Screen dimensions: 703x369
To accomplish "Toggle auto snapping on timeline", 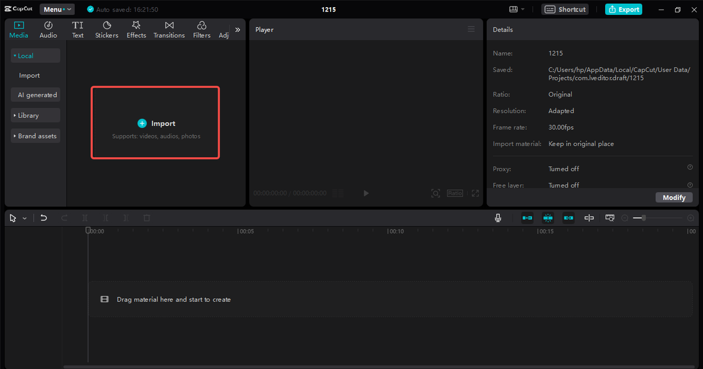I will tap(548, 218).
